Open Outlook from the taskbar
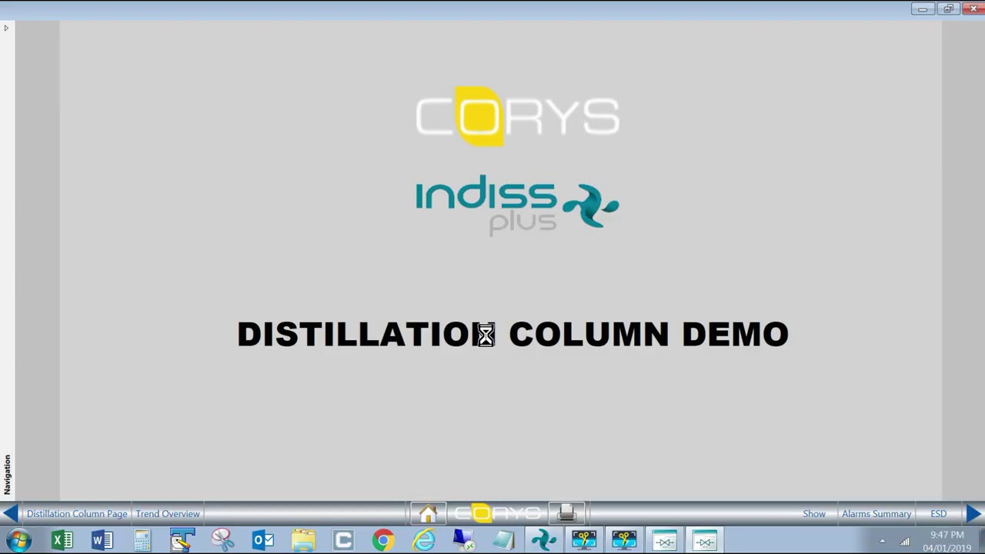The width and height of the screenshot is (985, 554). click(263, 540)
